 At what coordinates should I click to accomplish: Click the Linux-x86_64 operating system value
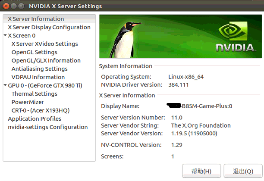pos(186,77)
